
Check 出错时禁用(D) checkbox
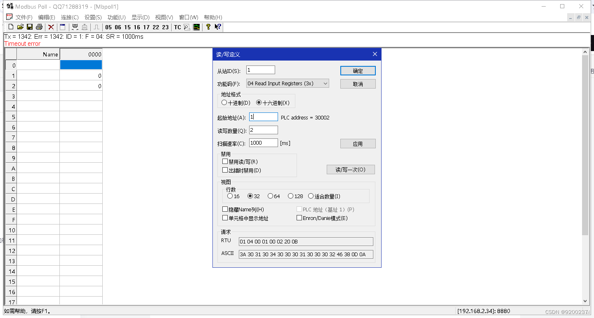coord(242,170)
